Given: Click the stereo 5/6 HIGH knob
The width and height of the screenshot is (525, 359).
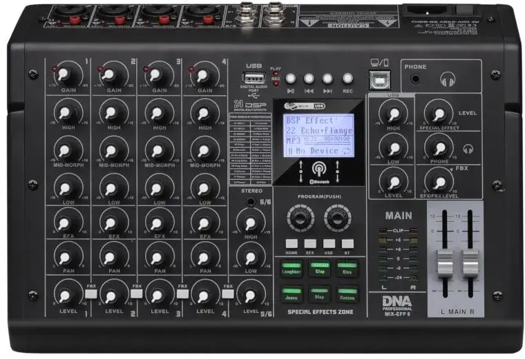Looking at the screenshot, I should coord(250,223).
